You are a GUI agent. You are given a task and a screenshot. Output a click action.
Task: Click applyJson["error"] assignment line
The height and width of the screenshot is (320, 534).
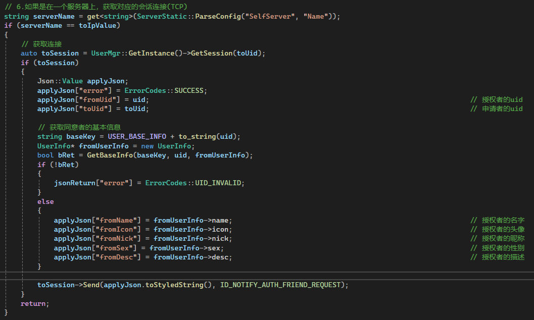pyautogui.click(x=122, y=90)
